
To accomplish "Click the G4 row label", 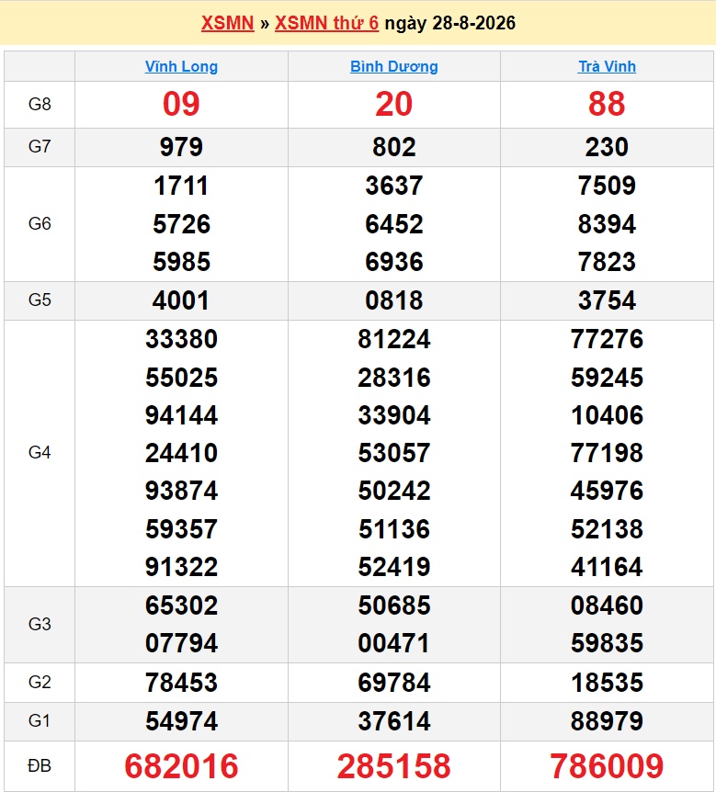I will (40, 453).
